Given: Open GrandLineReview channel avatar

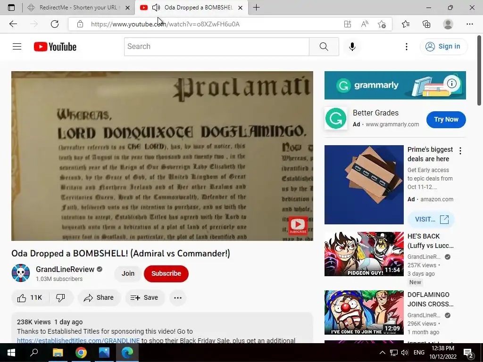Looking at the screenshot, I should click(x=21, y=273).
